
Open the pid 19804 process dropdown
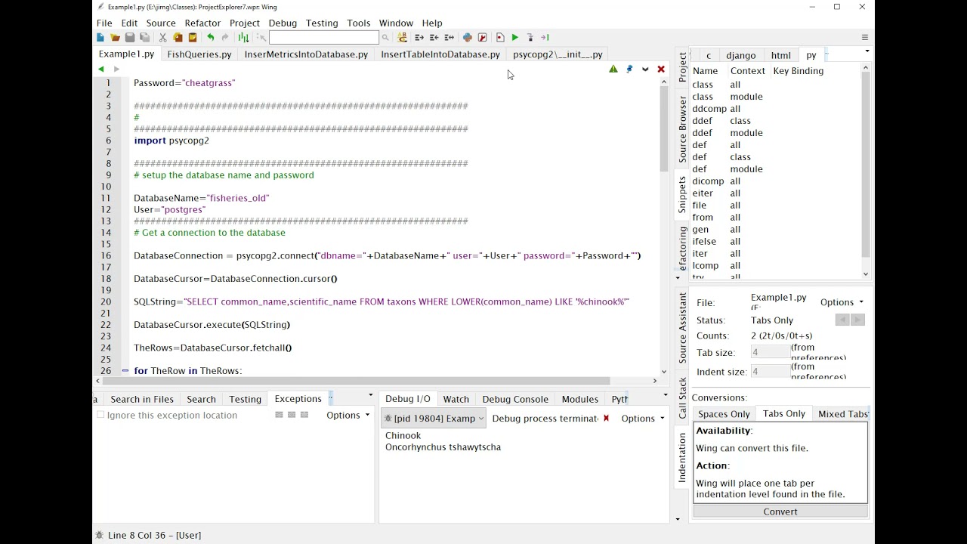click(x=434, y=419)
